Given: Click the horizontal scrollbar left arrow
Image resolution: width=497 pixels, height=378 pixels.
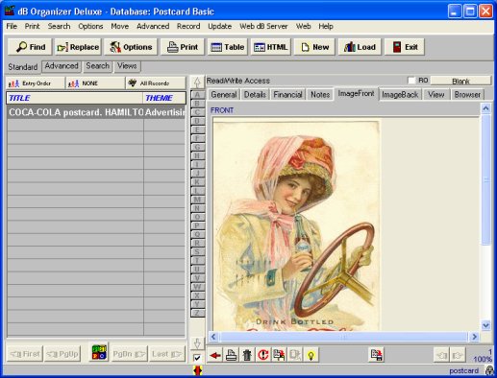Looking at the screenshot, I should click(213, 337).
